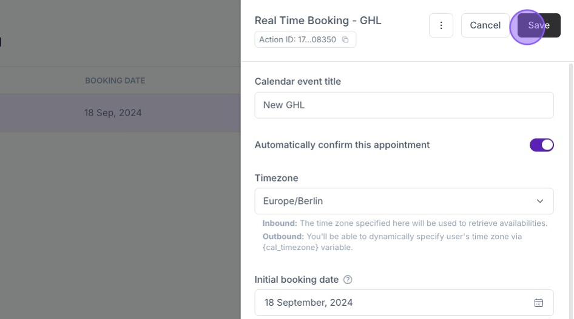Open the three-dot more options menu
Image resolution: width=574 pixels, height=319 pixels.
441,25
